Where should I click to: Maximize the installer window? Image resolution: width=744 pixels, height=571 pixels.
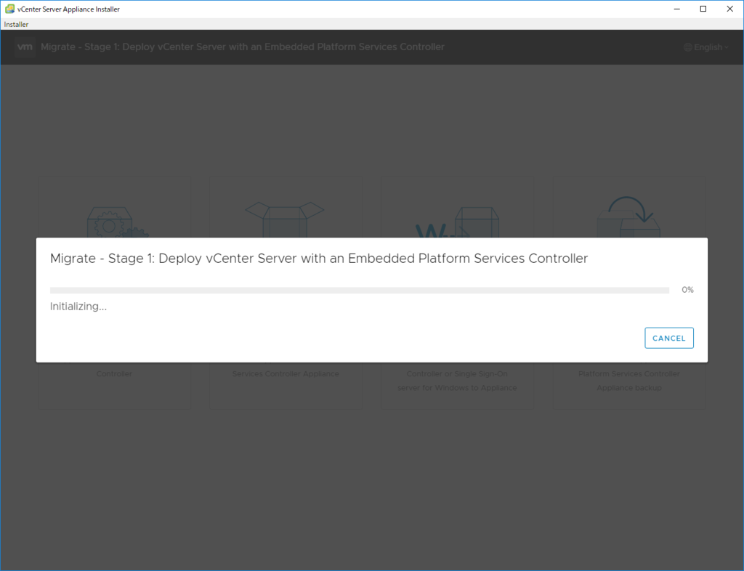point(703,9)
